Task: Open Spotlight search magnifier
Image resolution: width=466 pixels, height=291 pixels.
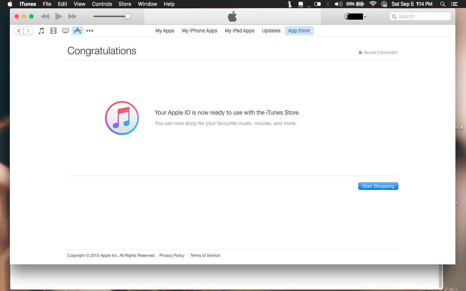Action: pyautogui.click(x=443, y=4)
